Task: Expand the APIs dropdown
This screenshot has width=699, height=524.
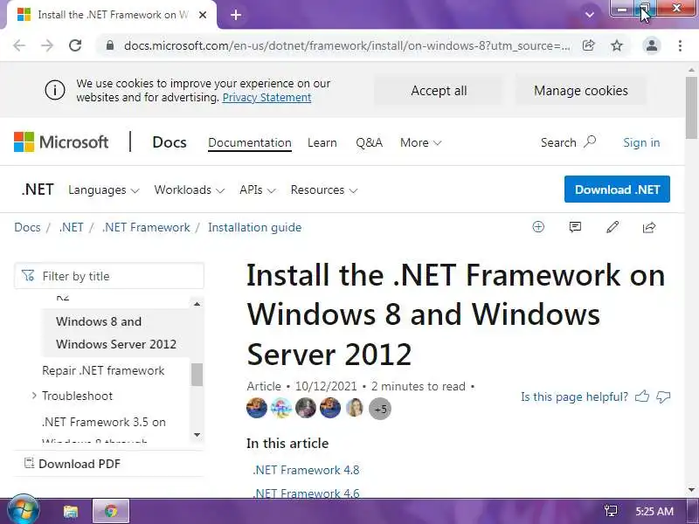Action: 258,190
